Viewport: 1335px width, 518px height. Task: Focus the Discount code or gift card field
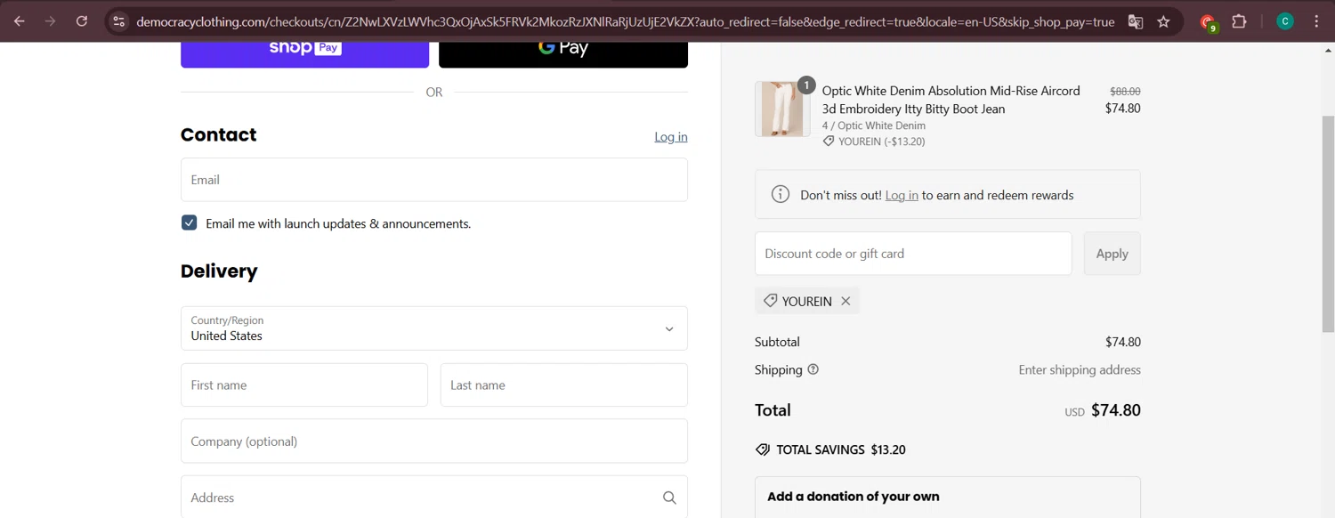click(x=913, y=254)
